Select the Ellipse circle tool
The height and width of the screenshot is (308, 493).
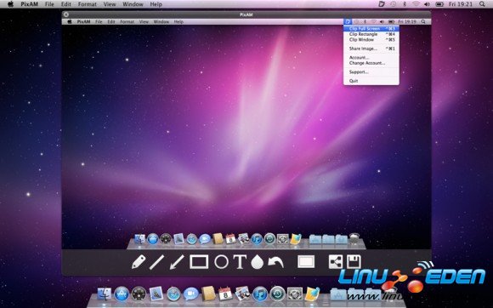coord(221,262)
